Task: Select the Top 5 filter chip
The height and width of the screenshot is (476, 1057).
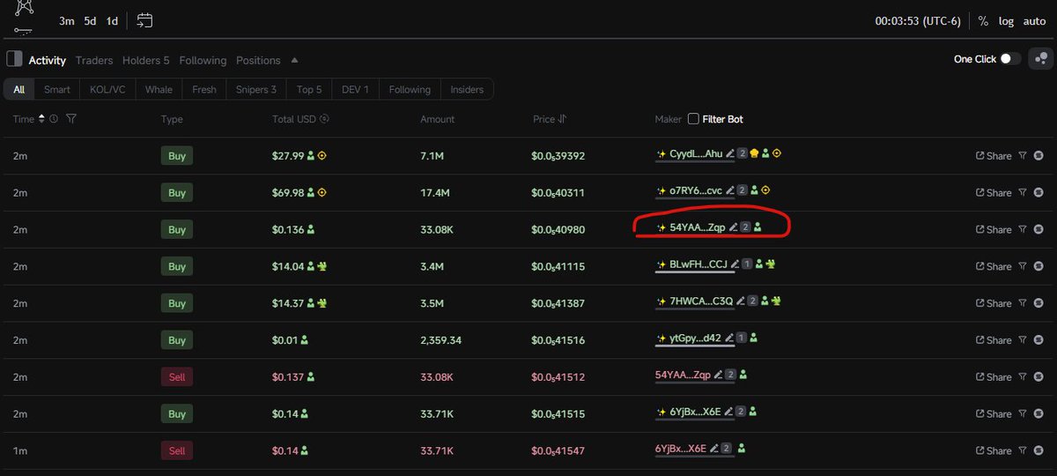Action: (309, 89)
